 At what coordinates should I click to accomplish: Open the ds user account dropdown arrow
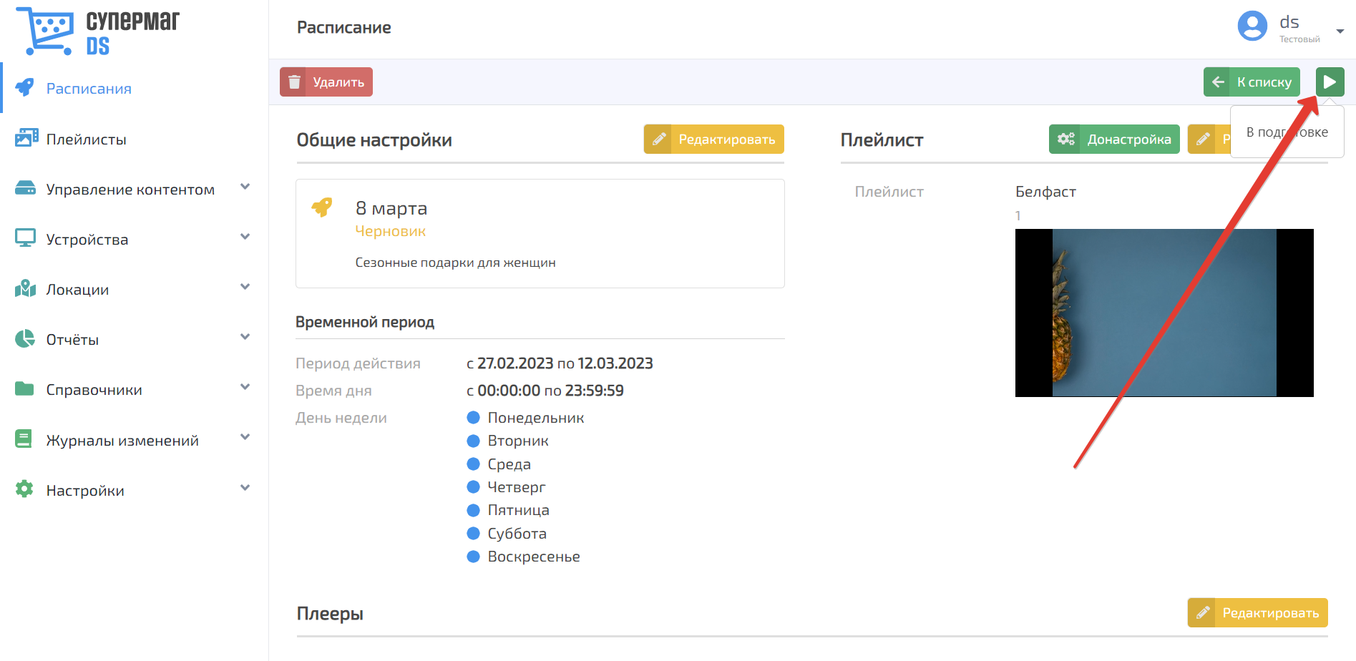[1340, 31]
